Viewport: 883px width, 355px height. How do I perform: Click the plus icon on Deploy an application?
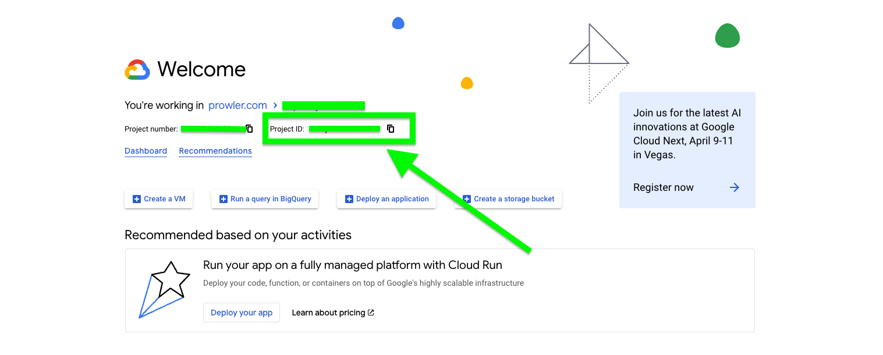pos(349,199)
